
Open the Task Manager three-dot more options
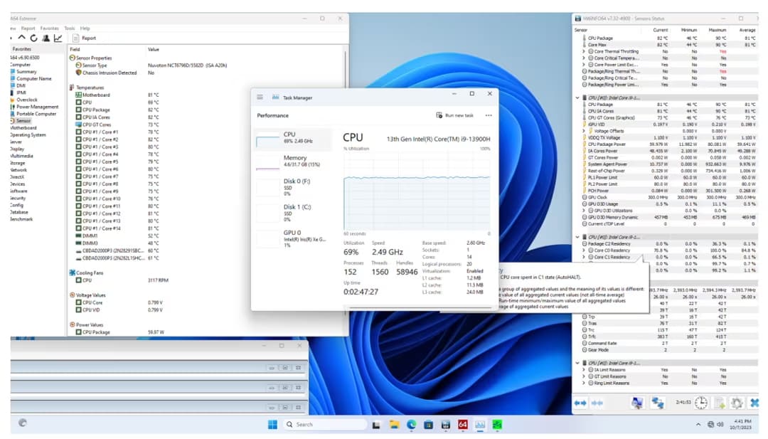click(x=489, y=116)
